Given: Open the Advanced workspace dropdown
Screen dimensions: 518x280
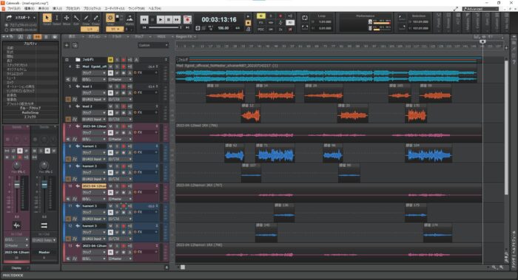Looking at the screenshot, I should coord(481,9).
